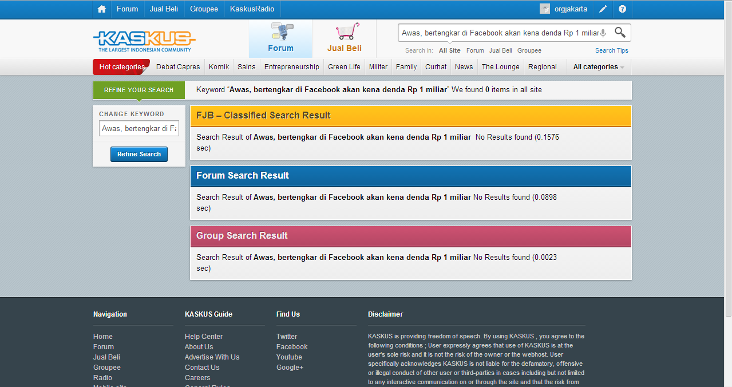Open the Debat Capres category

(178, 67)
